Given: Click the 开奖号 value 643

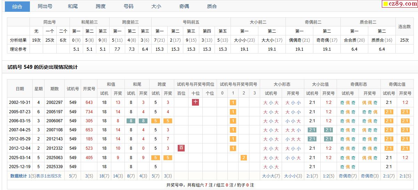Looking at the screenshot, I should point(89,102).
